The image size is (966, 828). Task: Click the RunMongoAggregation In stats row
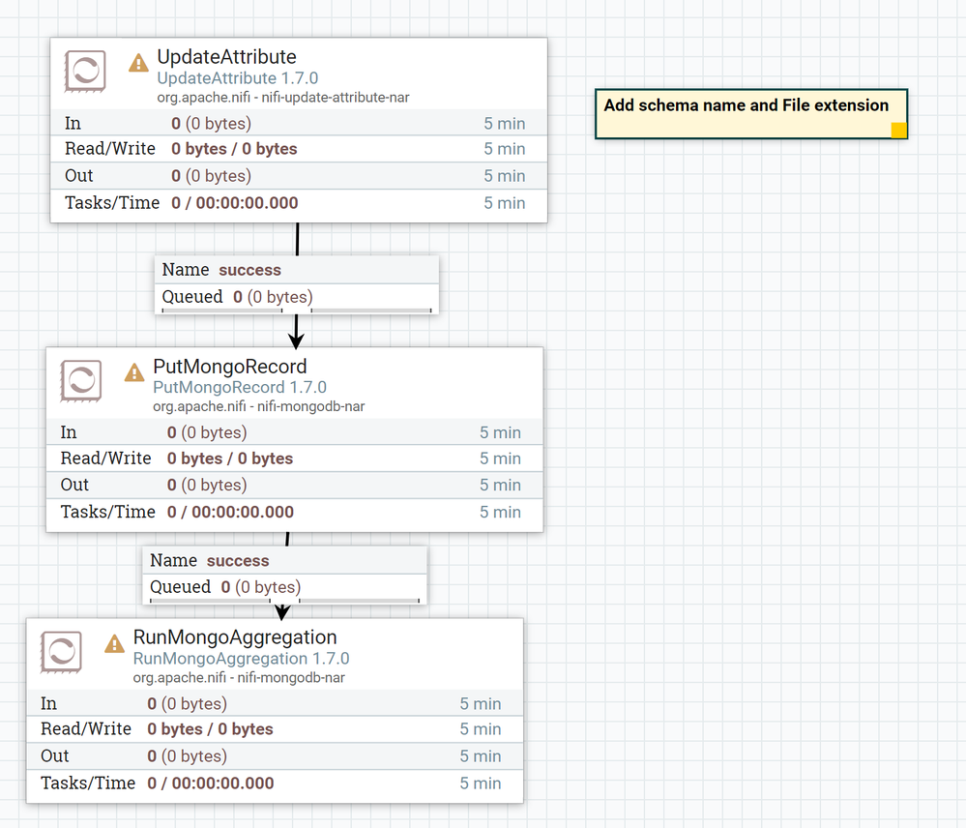pos(275,703)
